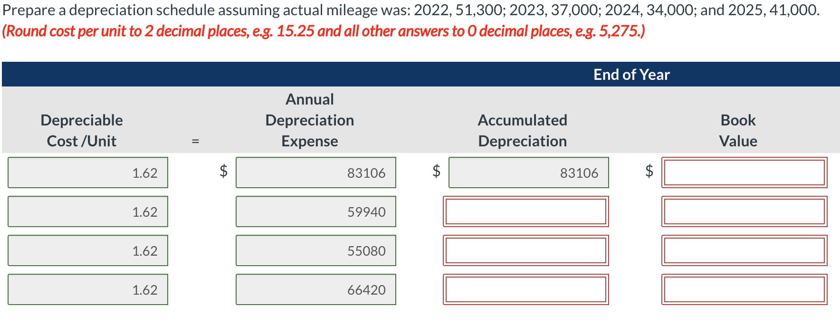Select the bottom empty Accumulated Depreciation input
This screenshot has width=840, height=326.
click(526, 289)
